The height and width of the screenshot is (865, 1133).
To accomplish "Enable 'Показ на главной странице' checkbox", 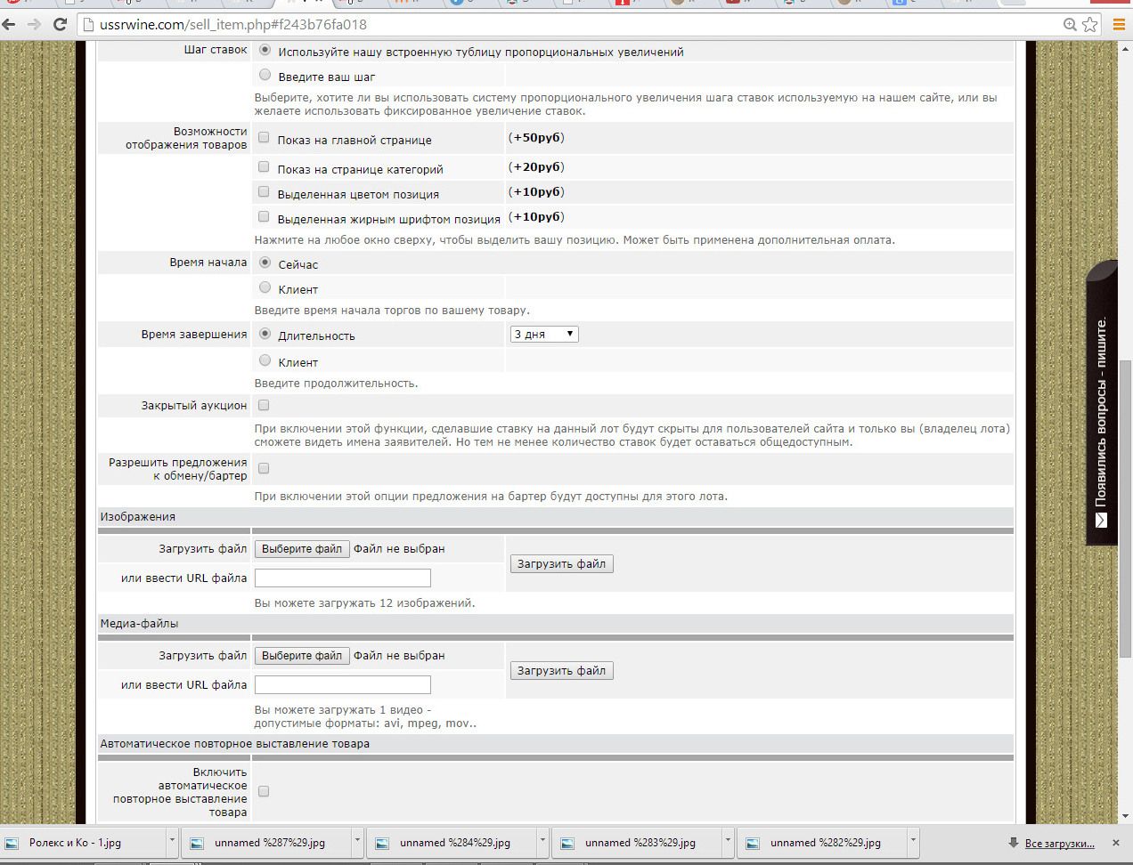I will pyautogui.click(x=264, y=138).
